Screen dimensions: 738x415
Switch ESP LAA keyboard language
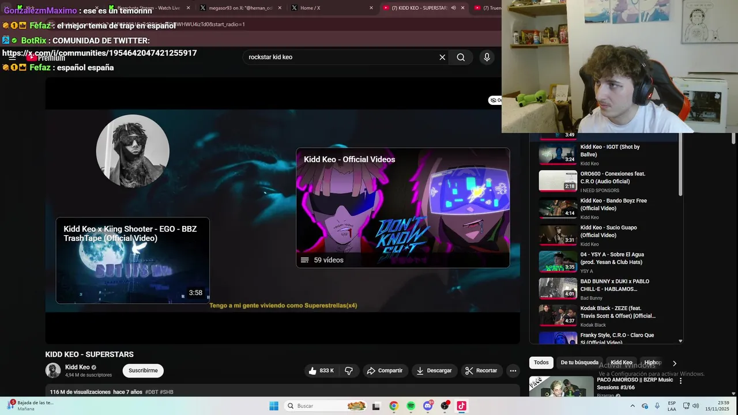672,406
